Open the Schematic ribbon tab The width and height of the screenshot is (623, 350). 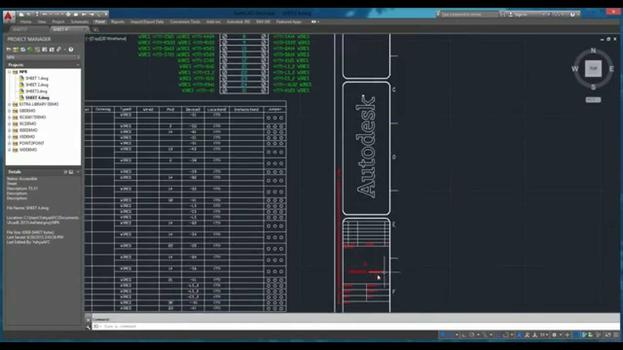[x=80, y=22]
